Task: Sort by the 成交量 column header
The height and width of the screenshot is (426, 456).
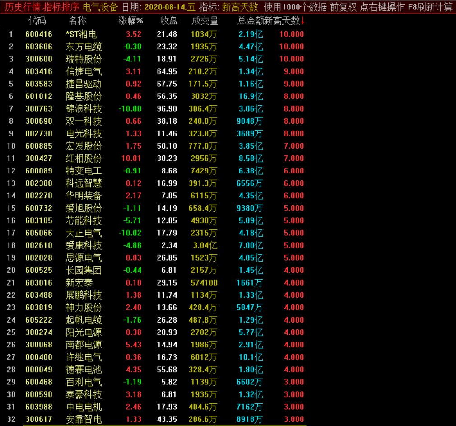Action: [x=205, y=21]
